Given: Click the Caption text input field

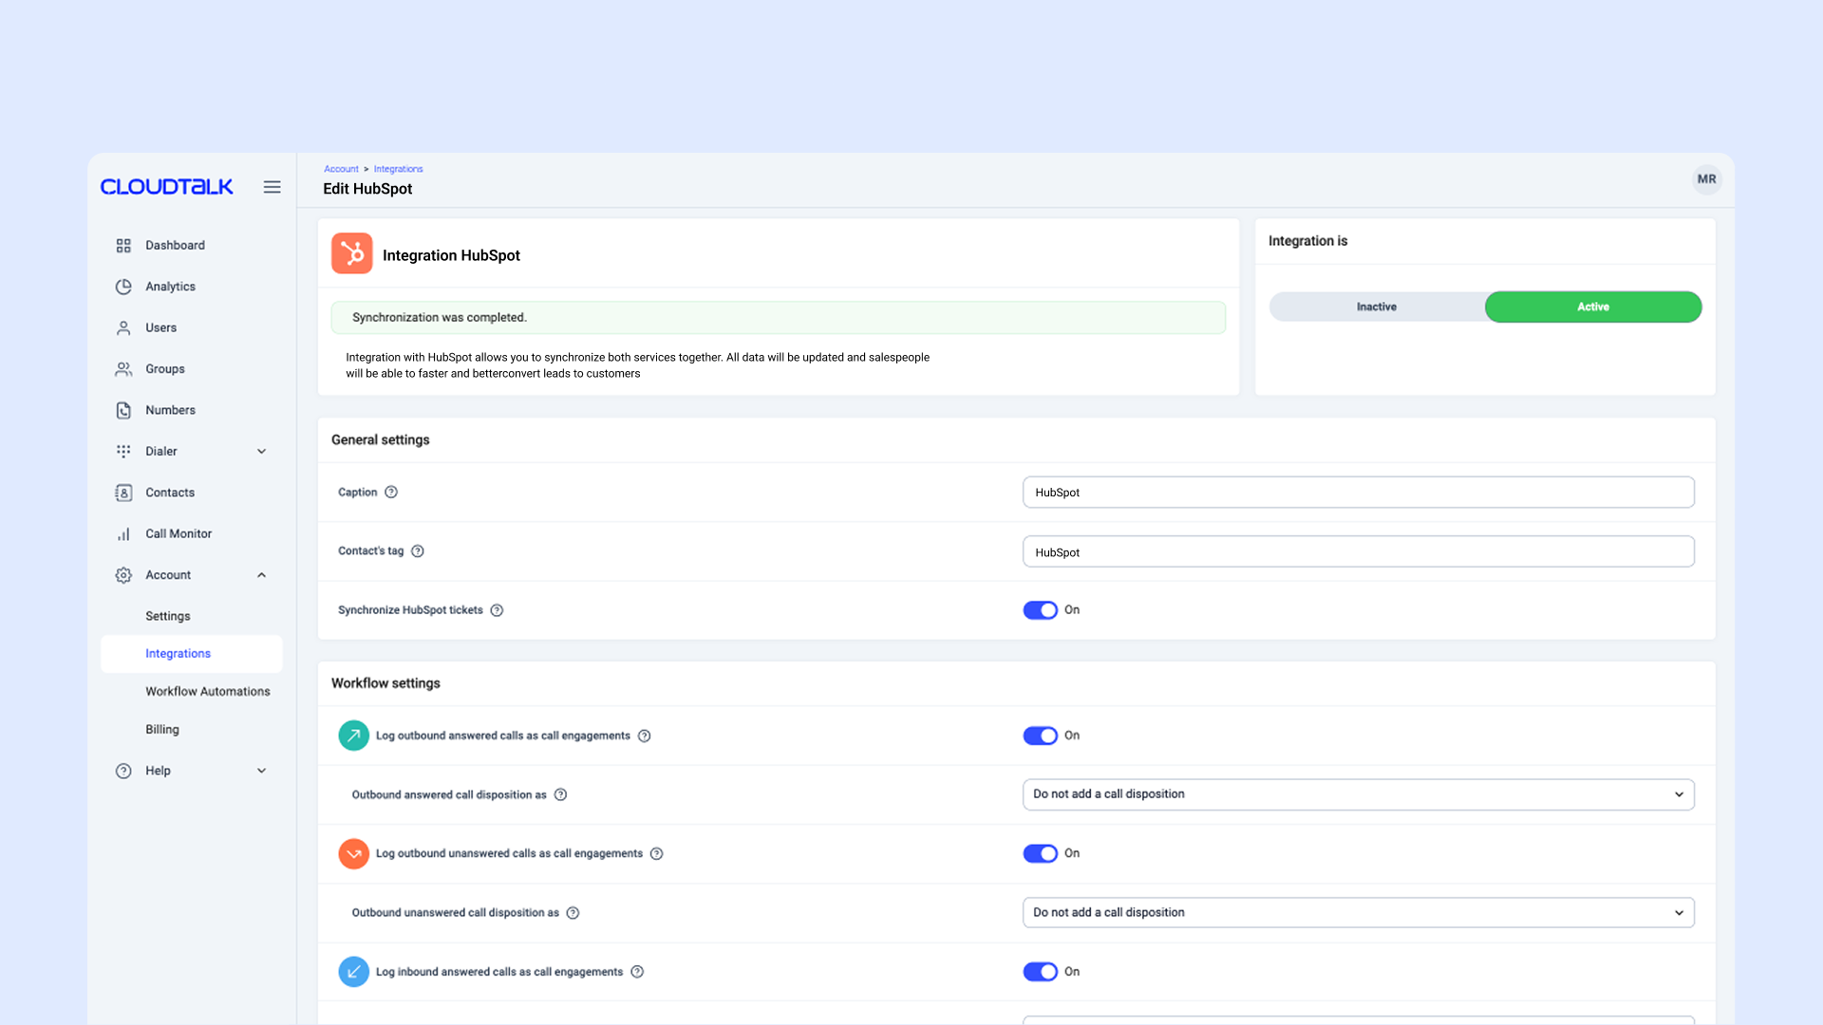Looking at the screenshot, I should [1358, 493].
